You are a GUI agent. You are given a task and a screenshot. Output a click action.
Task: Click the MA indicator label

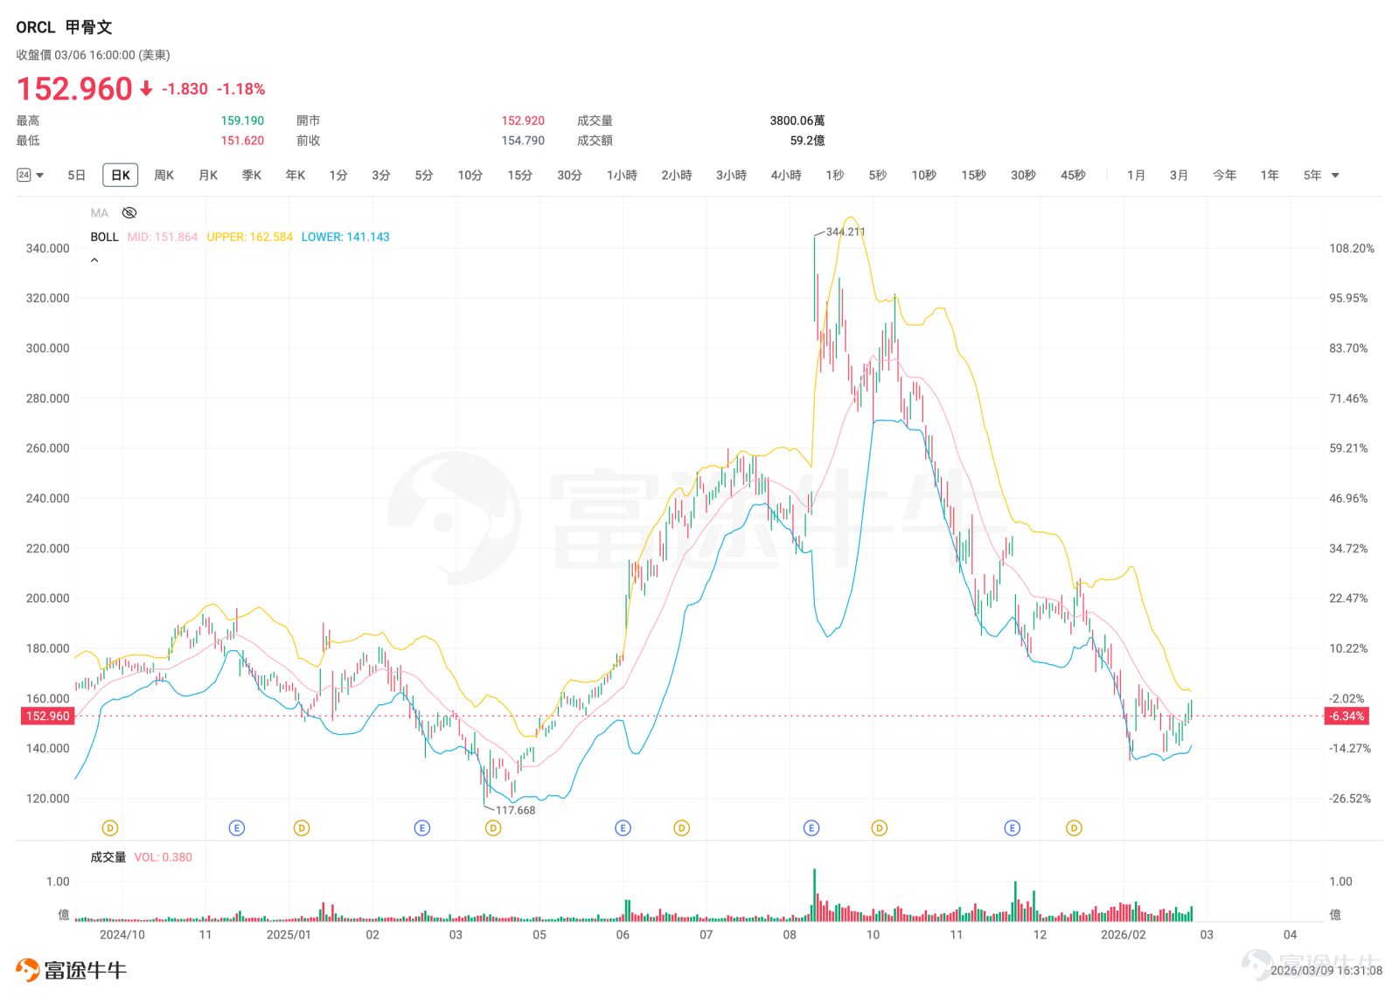tap(100, 213)
